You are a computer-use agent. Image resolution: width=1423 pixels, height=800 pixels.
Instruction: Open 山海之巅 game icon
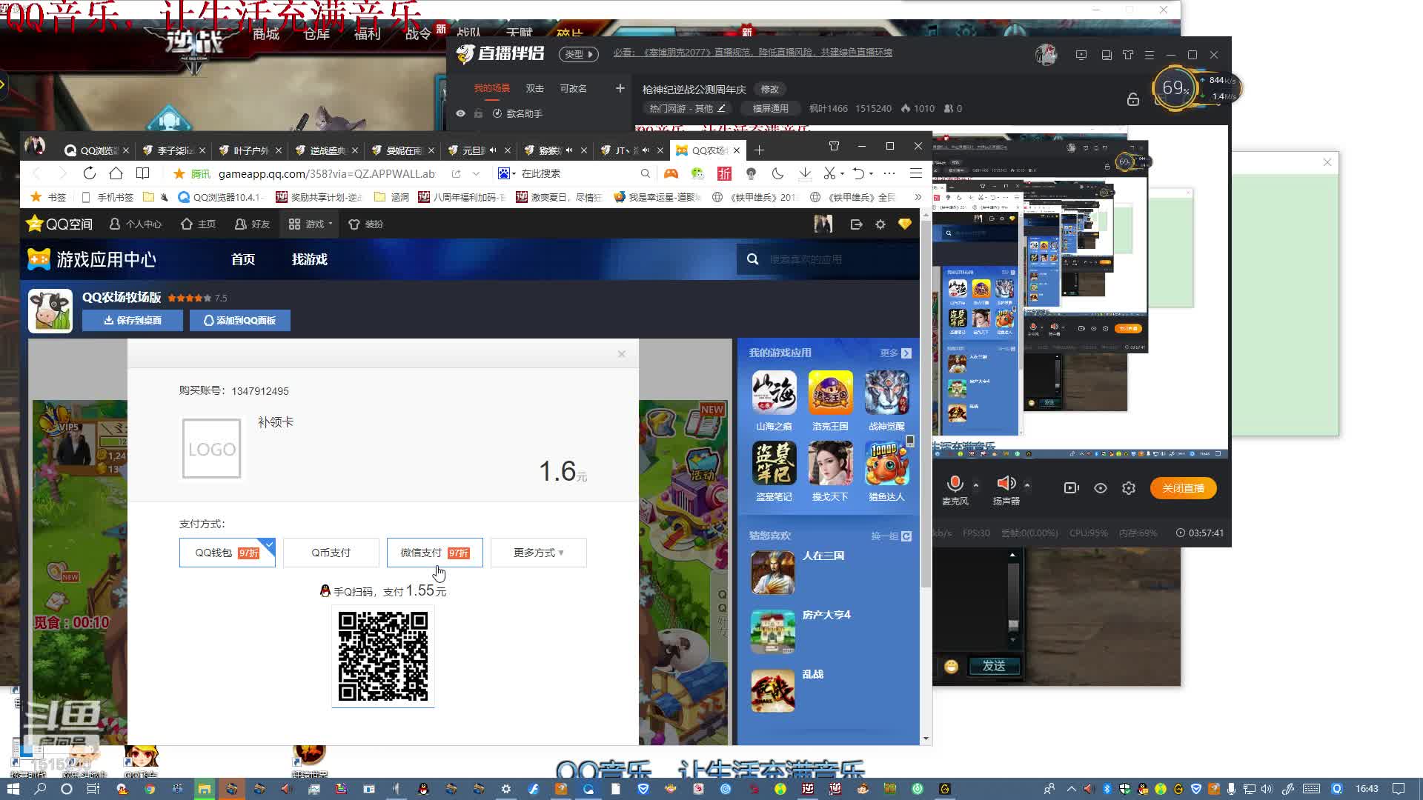(774, 393)
